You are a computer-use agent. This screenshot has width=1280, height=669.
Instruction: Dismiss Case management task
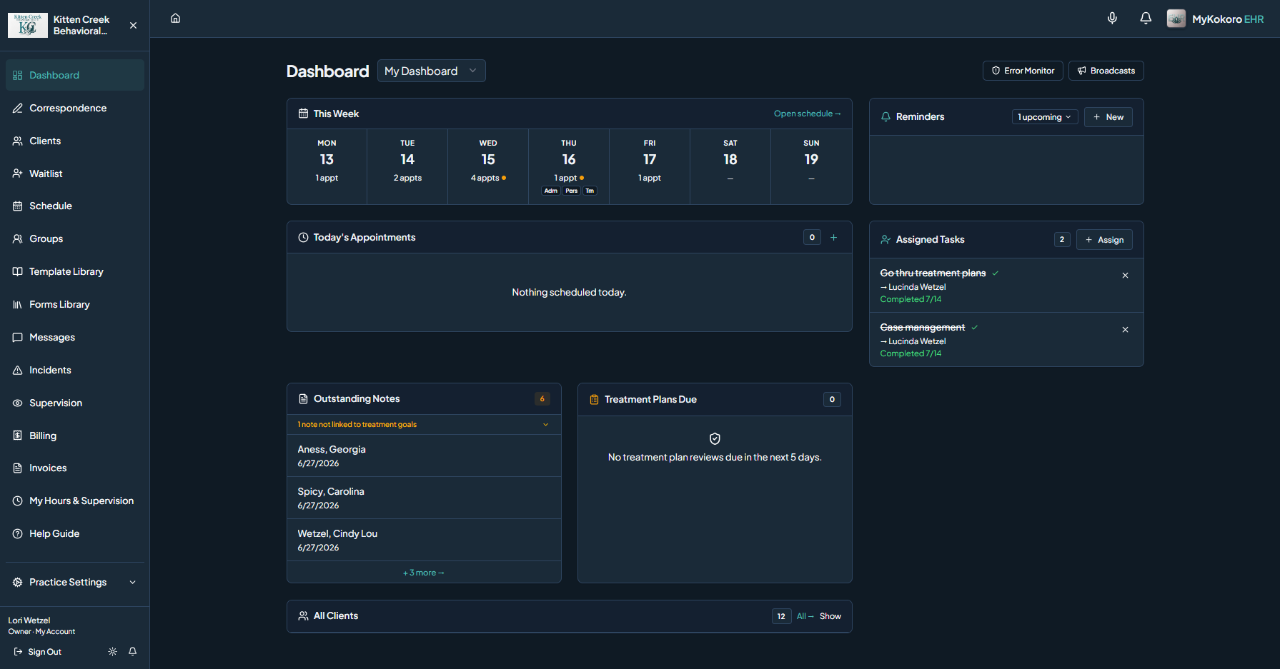point(1125,330)
